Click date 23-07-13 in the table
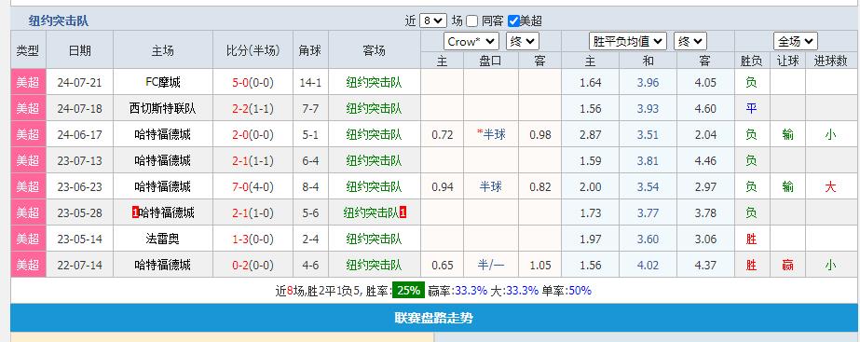The image size is (860, 342). point(79,161)
